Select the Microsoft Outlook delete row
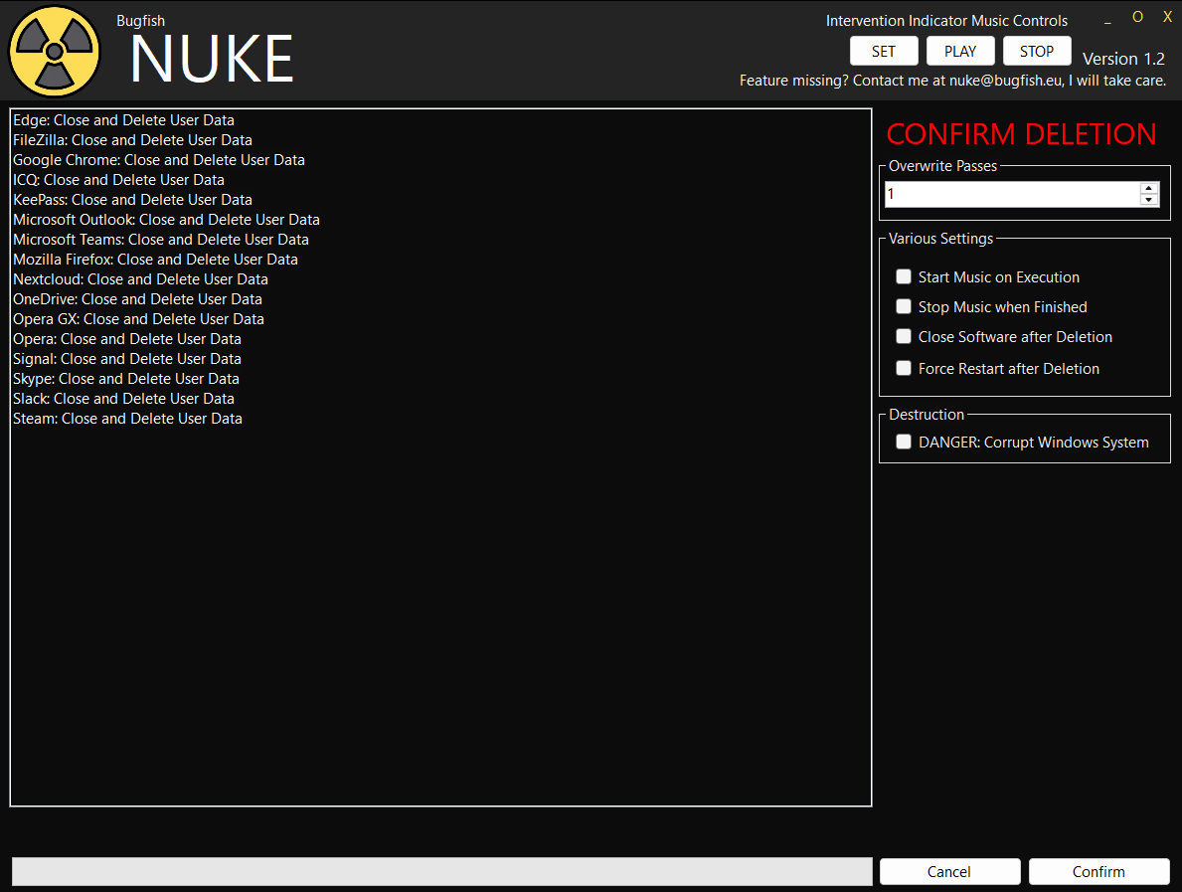The width and height of the screenshot is (1182, 892). [441, 220]
